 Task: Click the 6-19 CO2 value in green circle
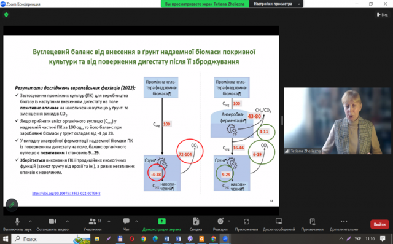[257, 154]
